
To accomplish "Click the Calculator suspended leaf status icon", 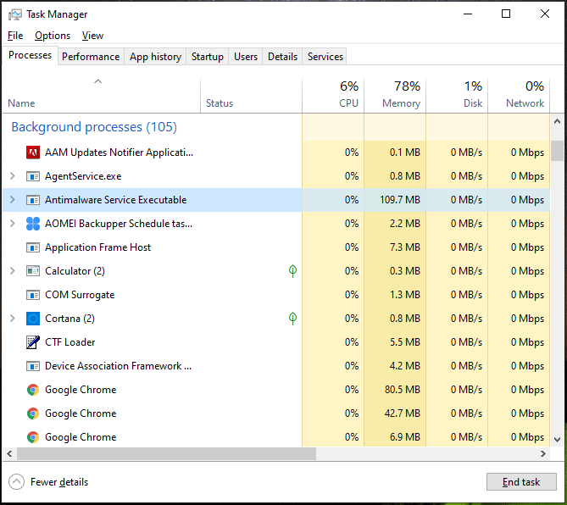I will pos(292,271).
